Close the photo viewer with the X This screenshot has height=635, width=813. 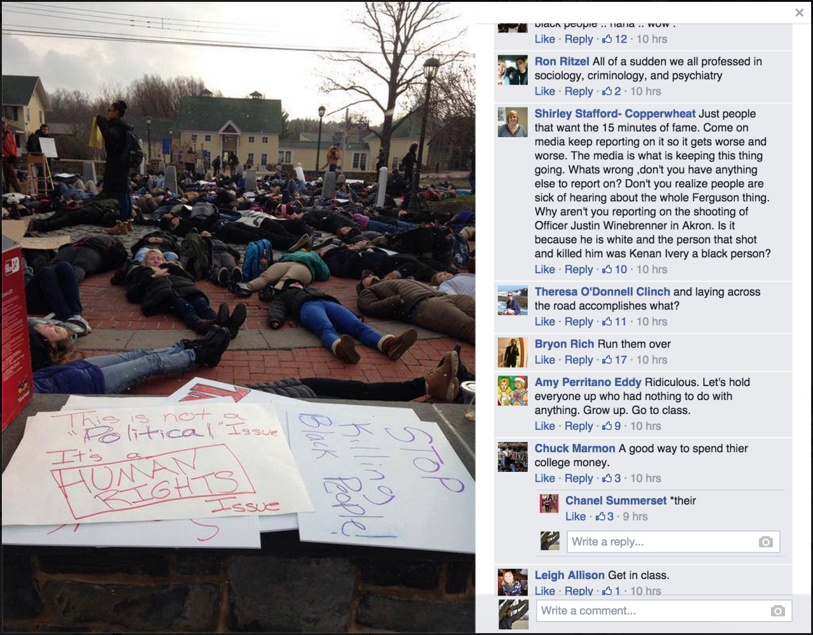coord(799,13)
